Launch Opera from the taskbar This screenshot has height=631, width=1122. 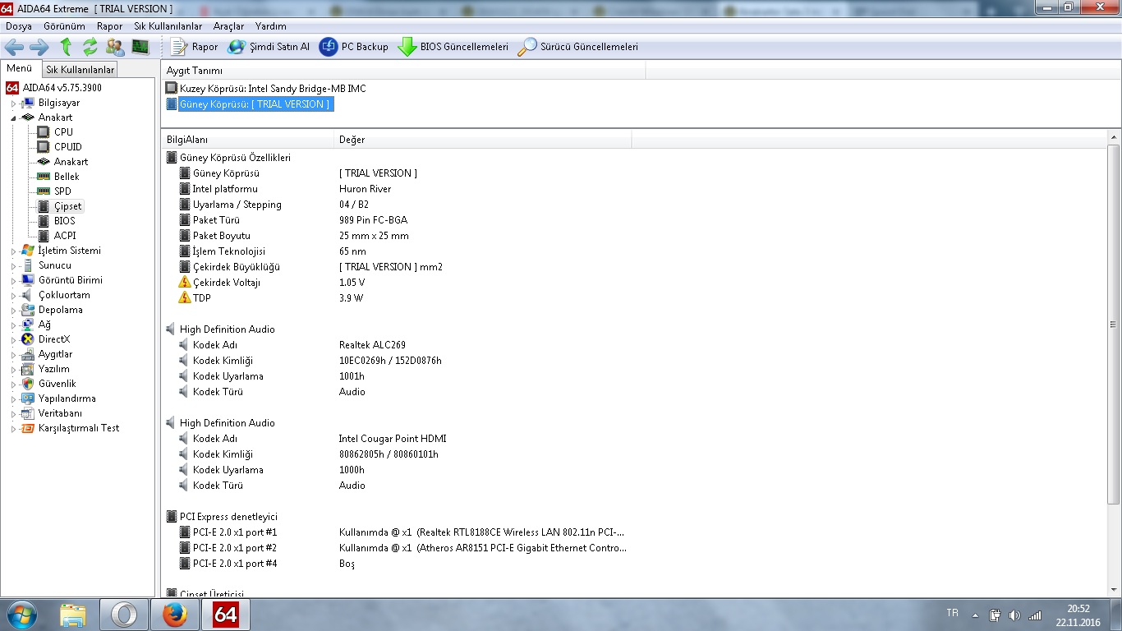(124, 615)
